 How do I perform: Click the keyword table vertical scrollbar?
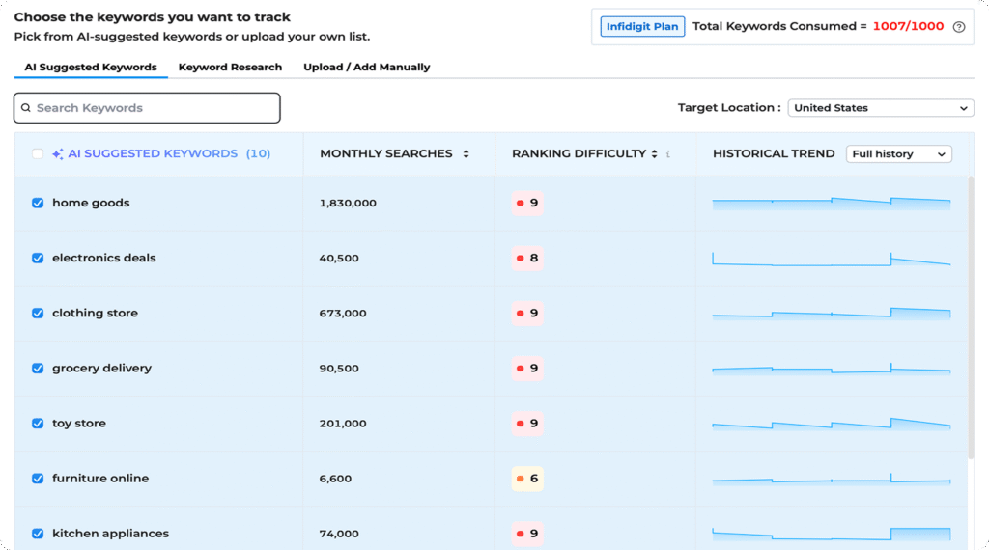971,318
